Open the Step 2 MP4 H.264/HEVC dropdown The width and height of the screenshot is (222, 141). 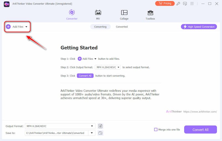tap(108, 67)
